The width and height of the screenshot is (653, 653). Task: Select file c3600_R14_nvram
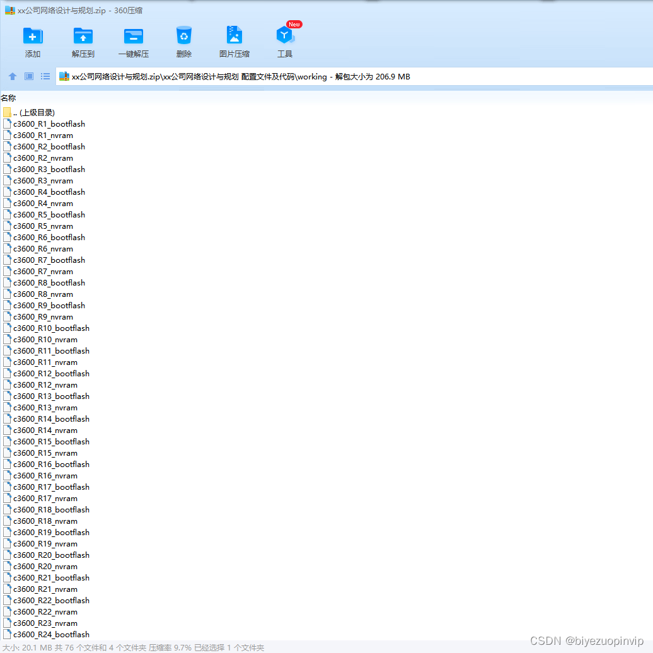pyautogui.click(x=40, y=431)
